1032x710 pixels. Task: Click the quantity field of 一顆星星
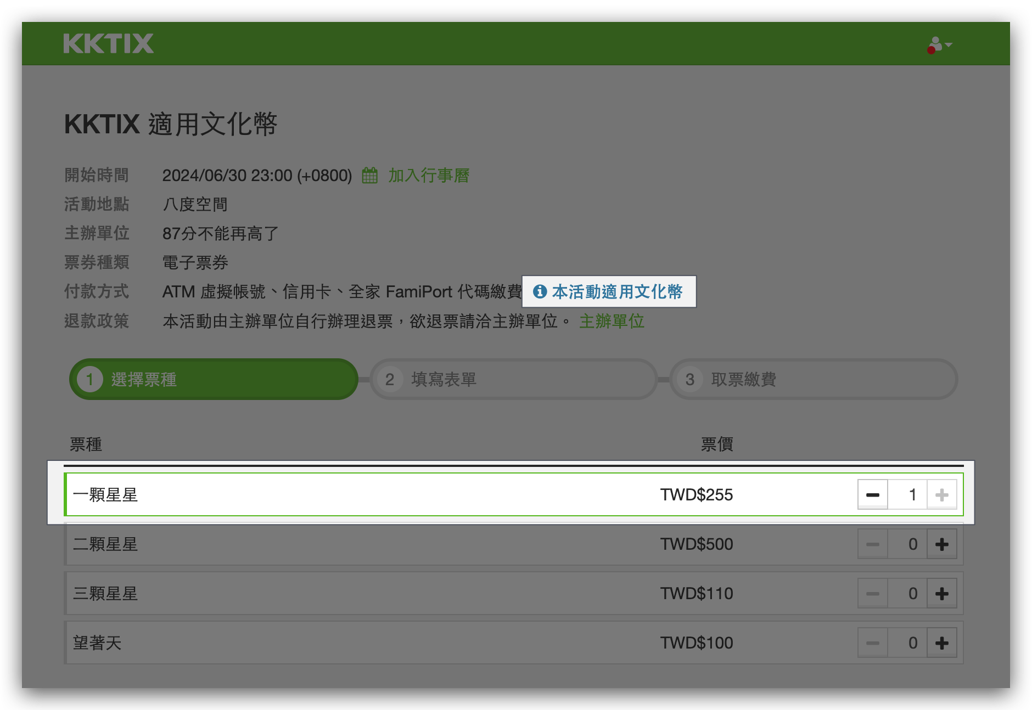(x=907, y=494)
